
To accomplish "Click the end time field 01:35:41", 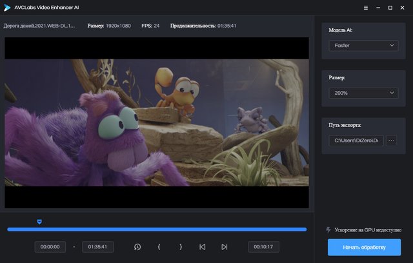I will click(98, 247).
